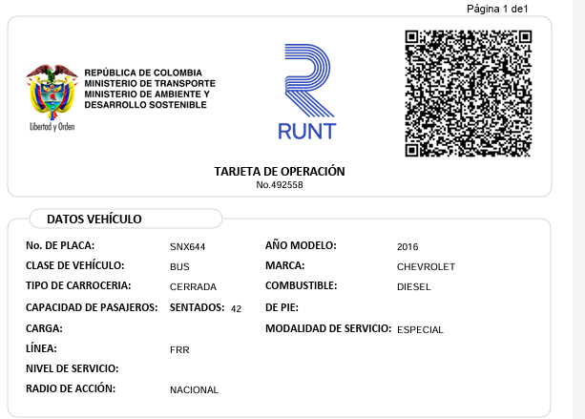The width and height of the screenshot is (585, 419).
Task: Click the Página 1 de1 page indicator
Action: (497, 9)
